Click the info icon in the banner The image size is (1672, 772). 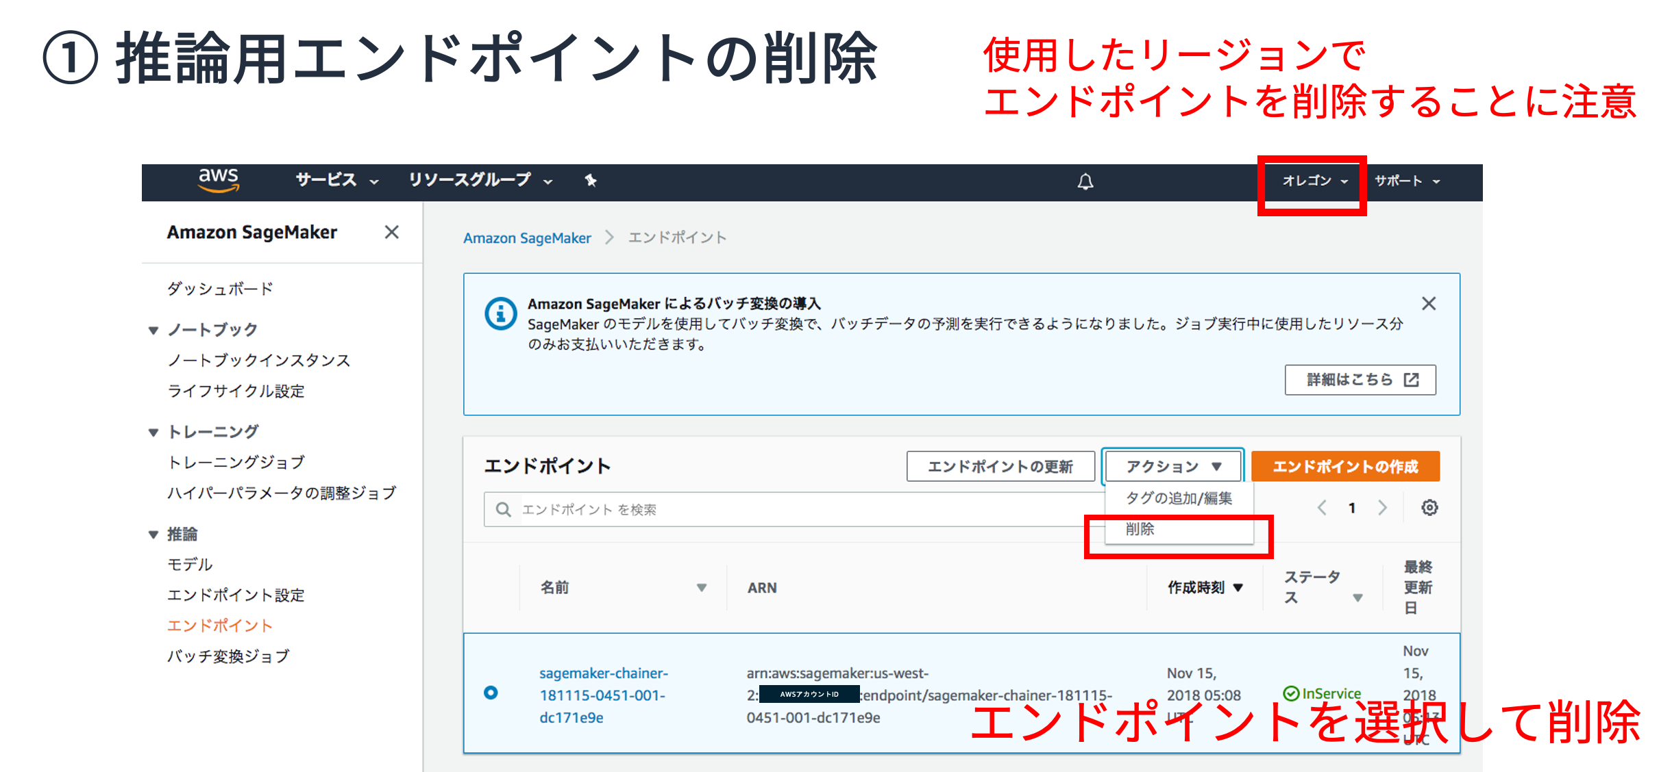click(500, 313)
